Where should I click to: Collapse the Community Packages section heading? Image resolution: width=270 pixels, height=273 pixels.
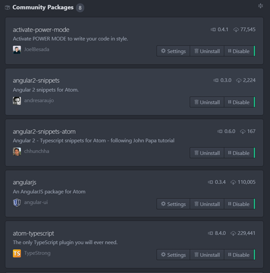click(x=43, y=7)
